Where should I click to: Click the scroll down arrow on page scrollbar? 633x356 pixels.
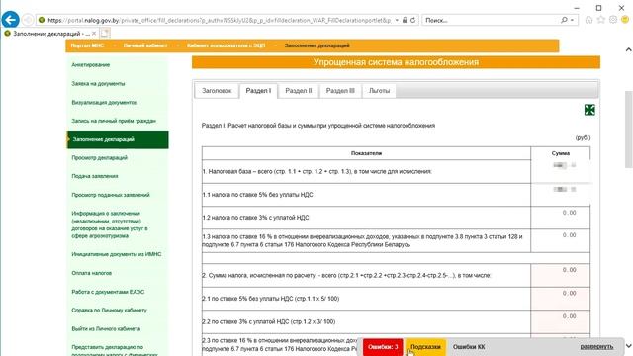pos(628,346)
